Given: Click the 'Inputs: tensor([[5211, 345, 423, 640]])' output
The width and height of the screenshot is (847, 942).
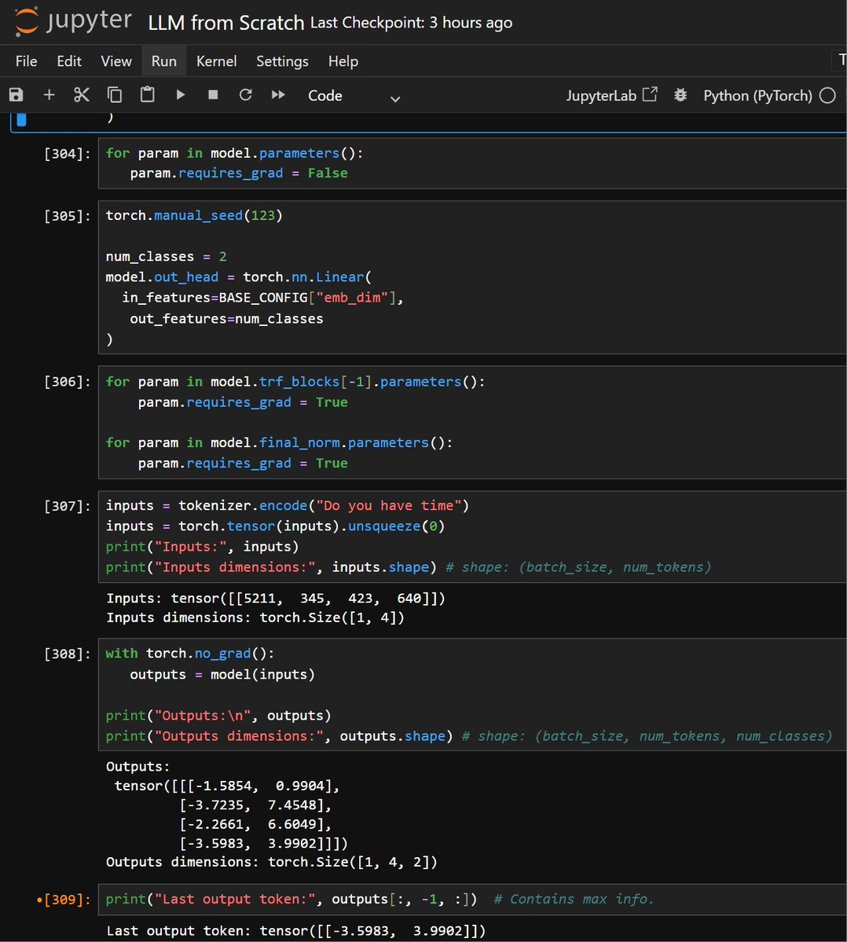Looking at the screenshot, I should pos(276,599).
